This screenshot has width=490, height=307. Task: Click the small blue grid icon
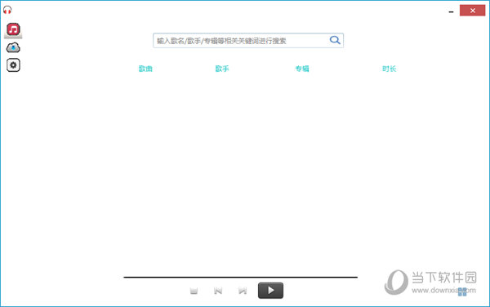point(462,291)
